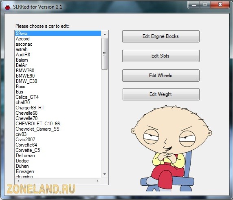Choose Bus in the car list
233x200 pixels.
(58, 92)
